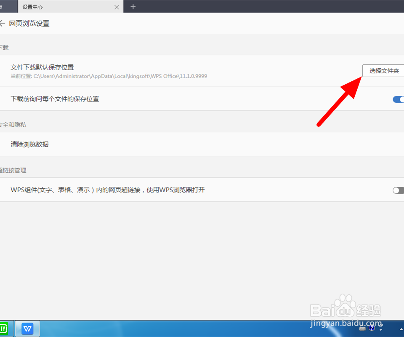Click the 选择文件夹 button

point(383,71)
